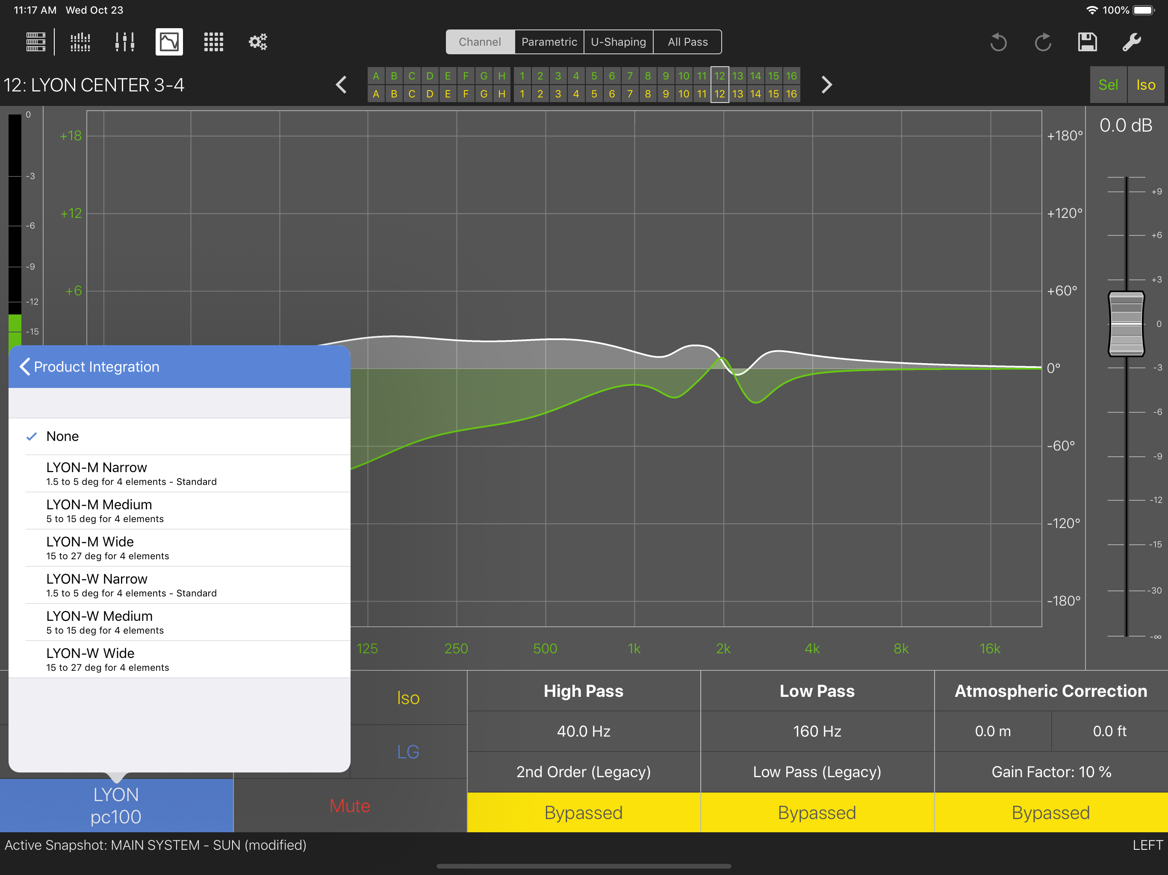This screenshot has height=875, width=1168.
Task: Mute channel 12
Action: pos(350,806)
